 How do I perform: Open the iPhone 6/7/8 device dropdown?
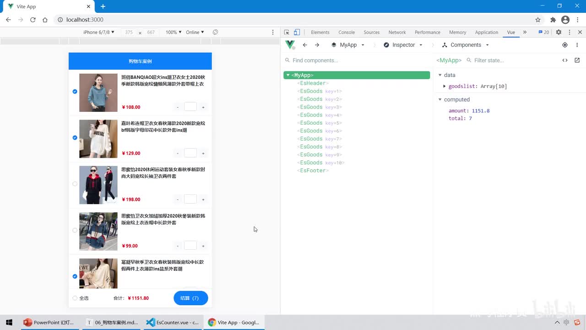click(99, 32)
